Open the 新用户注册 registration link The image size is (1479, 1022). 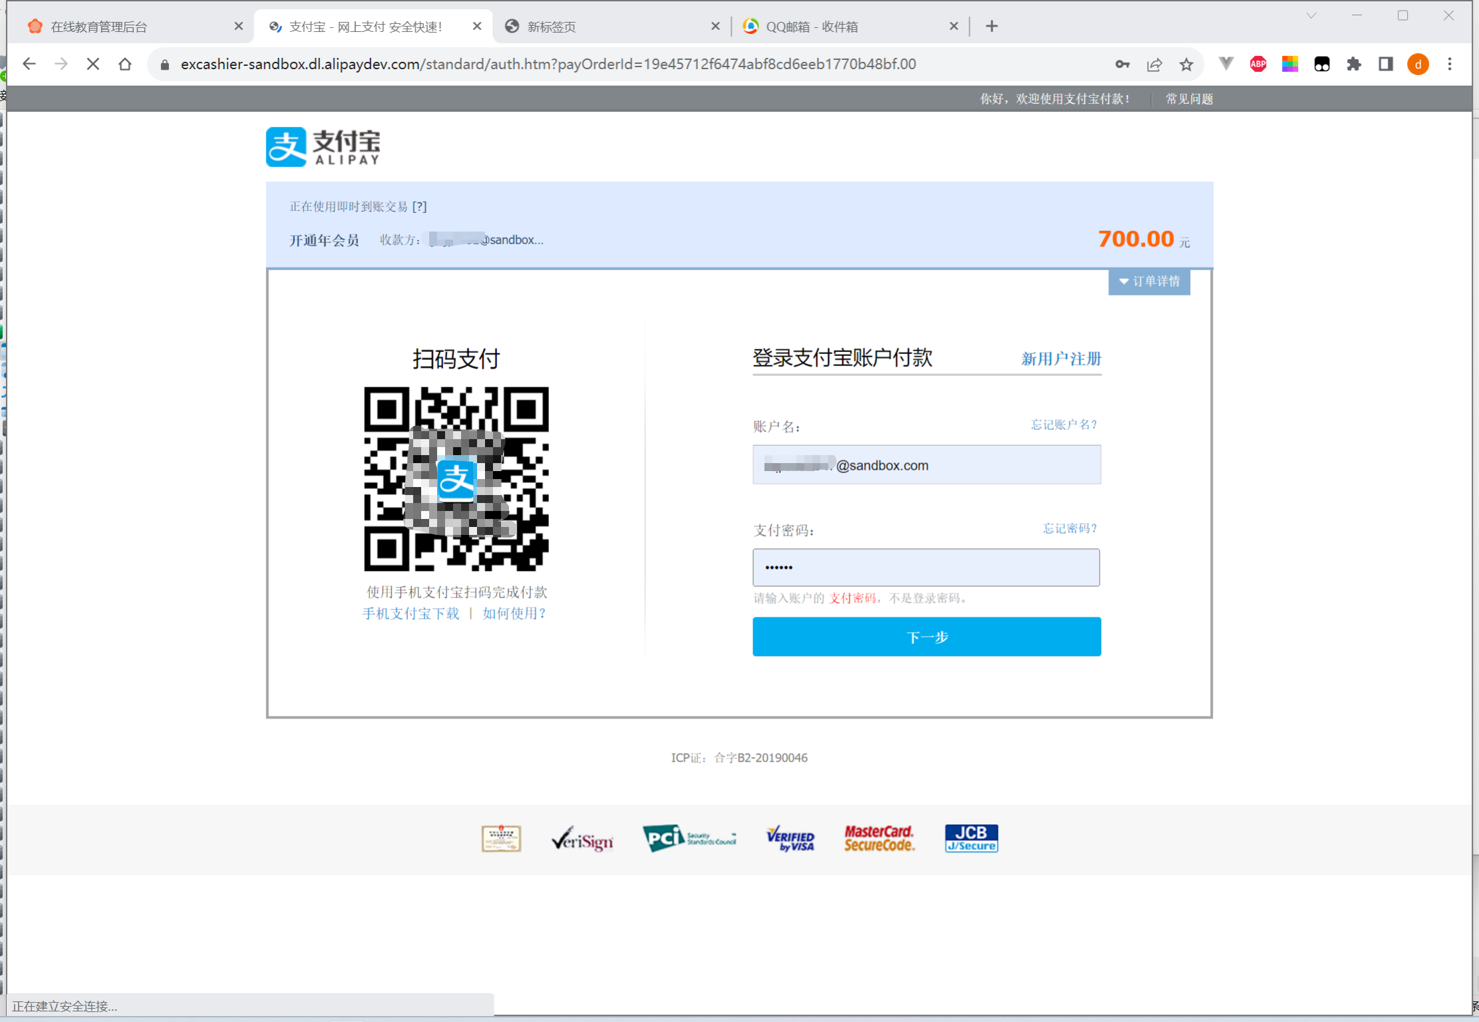[x=1061, y=359]
